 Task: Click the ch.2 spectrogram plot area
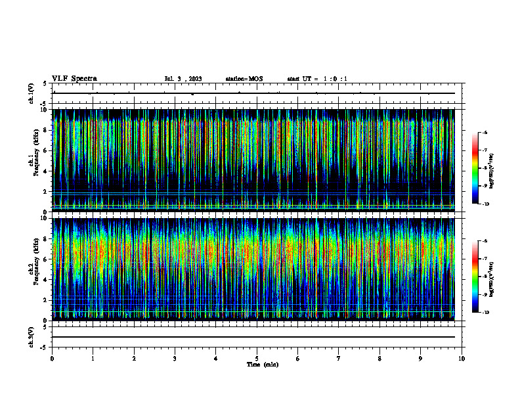click(x=253, y=269)
